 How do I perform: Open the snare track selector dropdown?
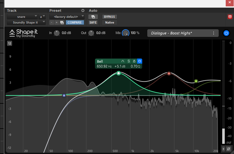pos(22,17)
